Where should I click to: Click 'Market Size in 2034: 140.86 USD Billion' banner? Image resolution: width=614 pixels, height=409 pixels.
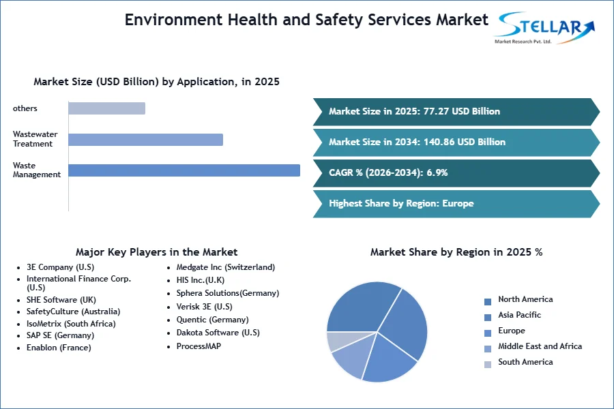(456, 142)
